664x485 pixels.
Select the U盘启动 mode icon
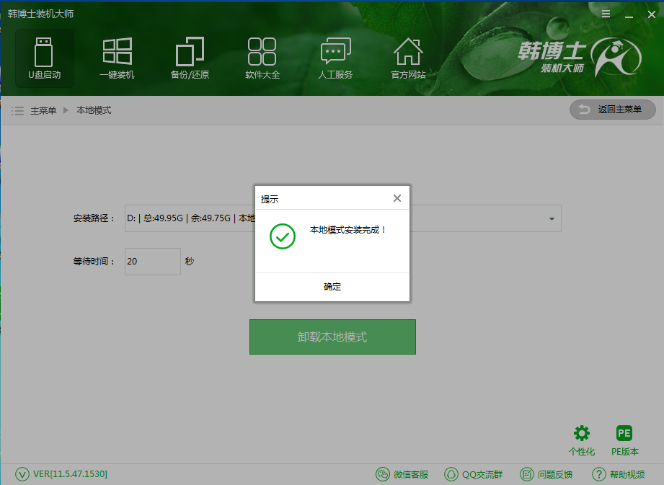pyautogui.click(x=43, y=58)
